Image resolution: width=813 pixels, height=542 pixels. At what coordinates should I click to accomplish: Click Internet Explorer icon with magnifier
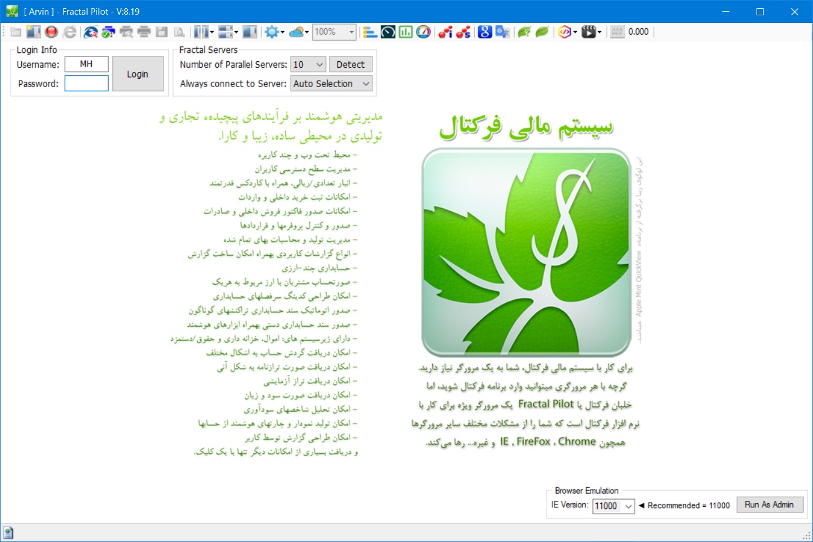(91, 32)
